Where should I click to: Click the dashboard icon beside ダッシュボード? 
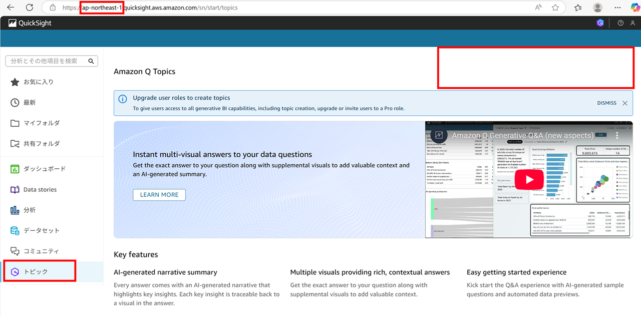click(x=15, y=169)
